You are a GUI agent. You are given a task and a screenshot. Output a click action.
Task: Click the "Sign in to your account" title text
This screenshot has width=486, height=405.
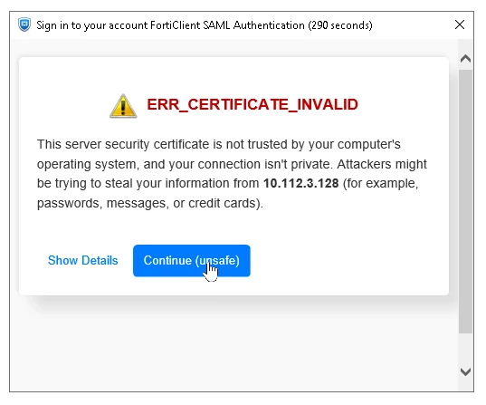[92, 25]
